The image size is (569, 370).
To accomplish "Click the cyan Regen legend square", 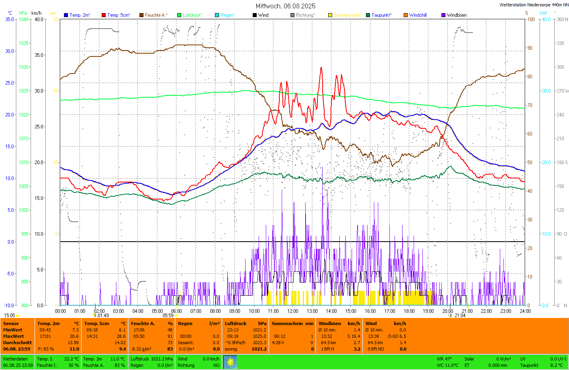I will click(217, 15).
